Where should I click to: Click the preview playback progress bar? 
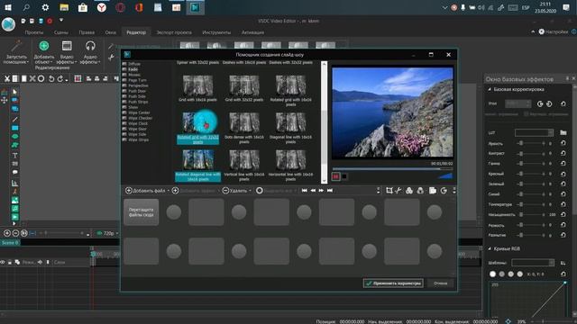tap(392, 169)
